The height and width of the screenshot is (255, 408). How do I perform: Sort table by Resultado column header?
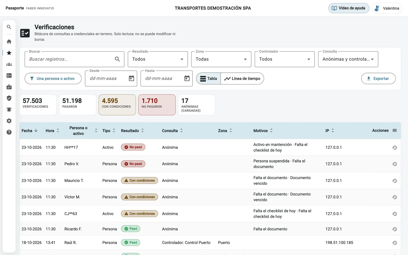tap(132, 131)
